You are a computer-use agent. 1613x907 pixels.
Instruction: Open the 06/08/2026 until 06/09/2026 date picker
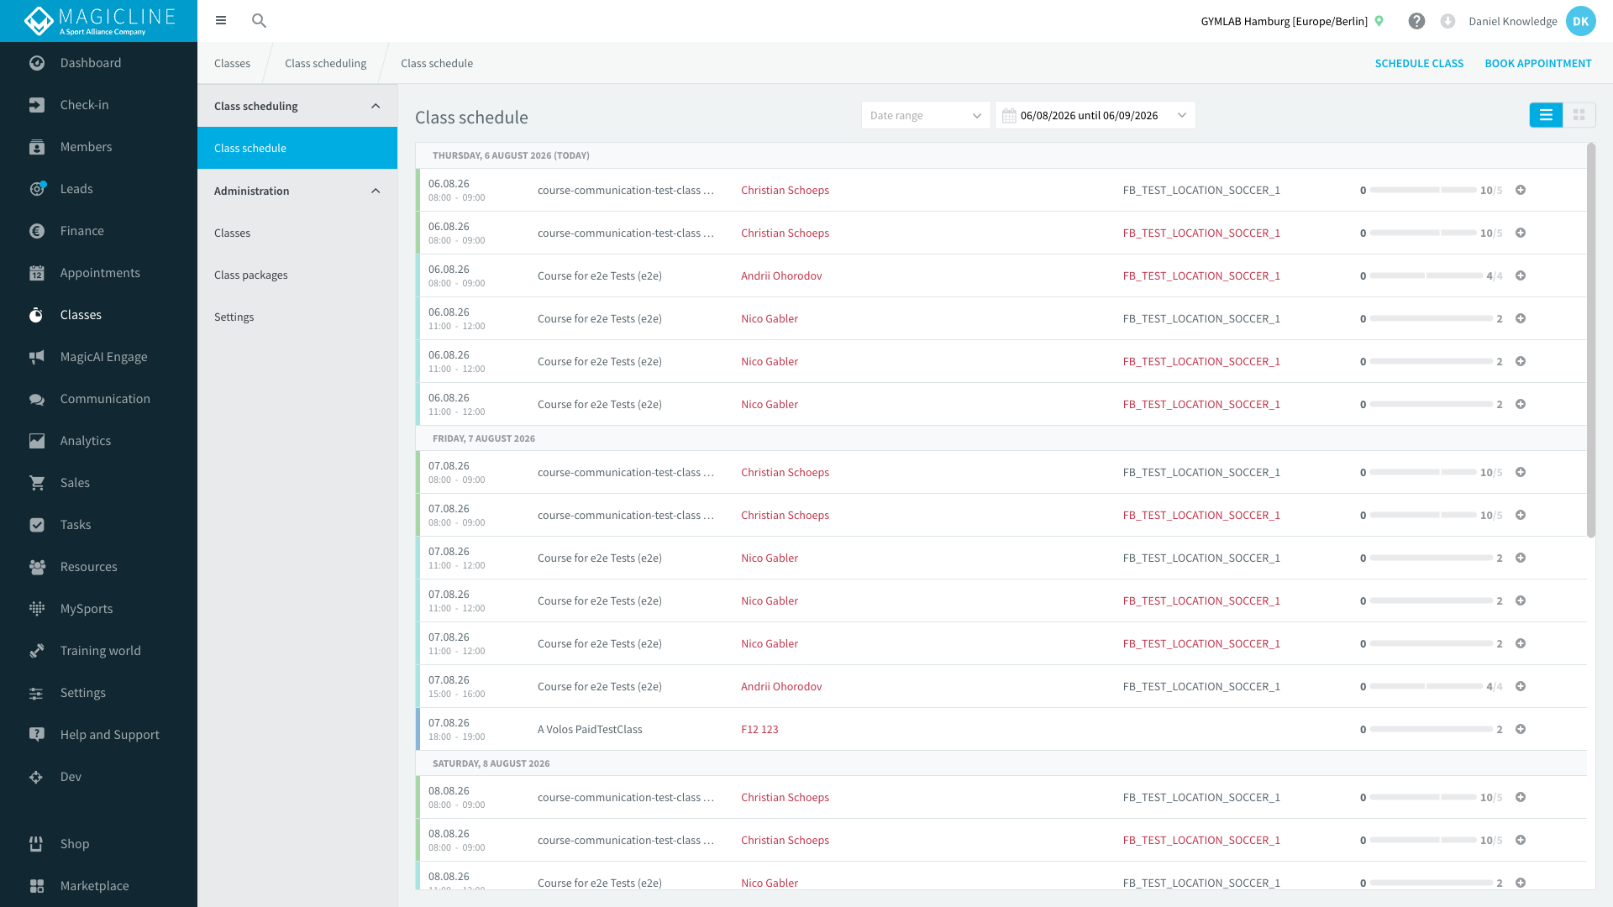(x=1095, y=115)
